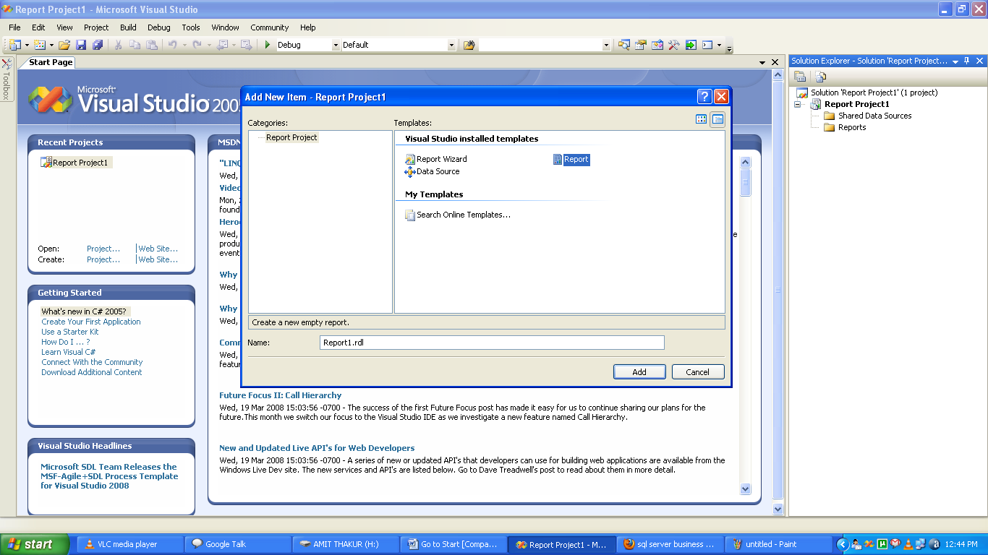Select the Report Wizard template

coord(436,159)
